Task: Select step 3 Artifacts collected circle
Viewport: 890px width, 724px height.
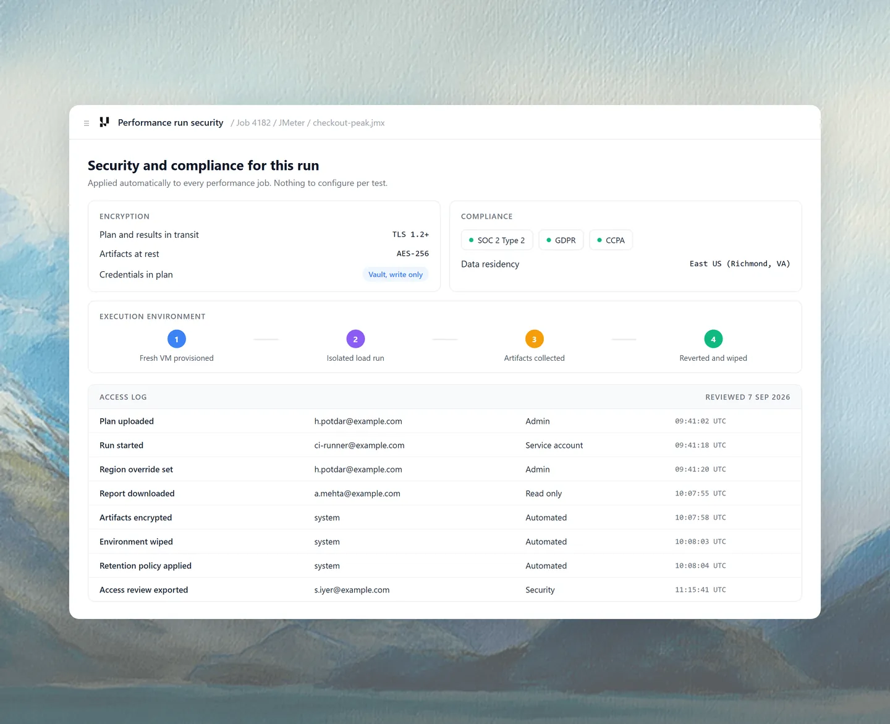Action: (535, 339)
